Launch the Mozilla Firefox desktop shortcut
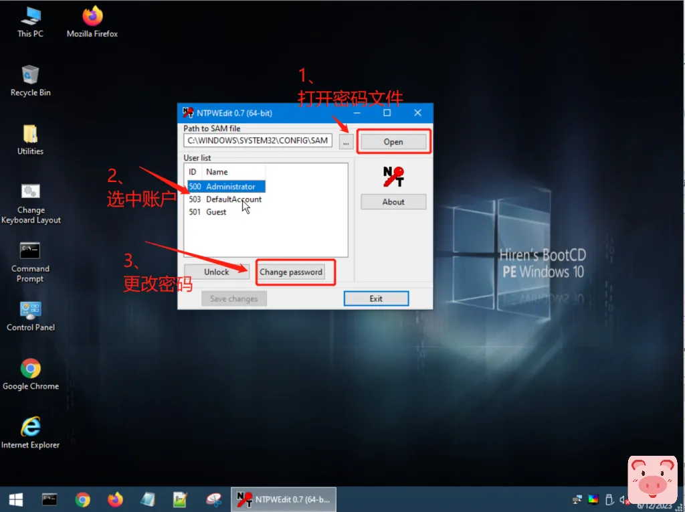The image size is (685, 512). pyautogui.click(x=92, y=22)
